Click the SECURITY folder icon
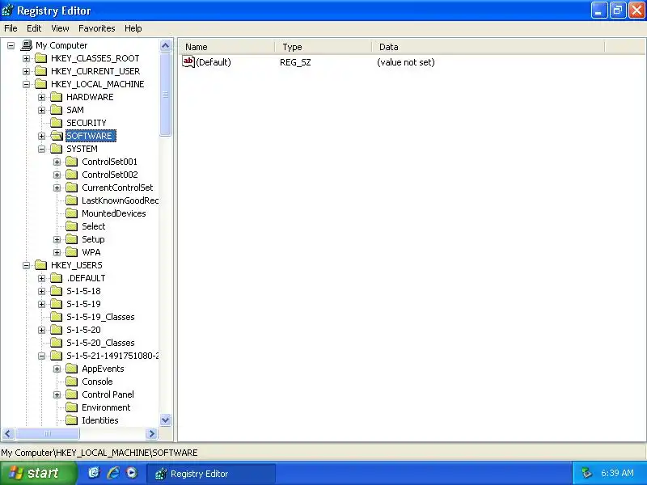This screenshot has width=647, height=485. coord(56,123)
